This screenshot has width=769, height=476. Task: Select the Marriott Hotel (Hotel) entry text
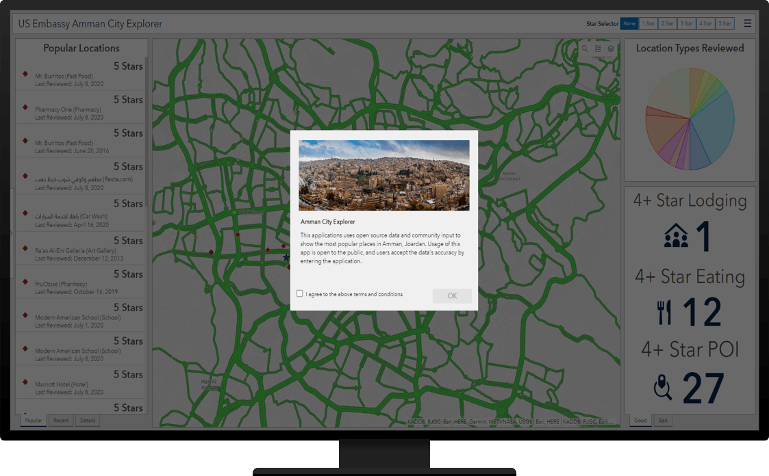(62, 384)
